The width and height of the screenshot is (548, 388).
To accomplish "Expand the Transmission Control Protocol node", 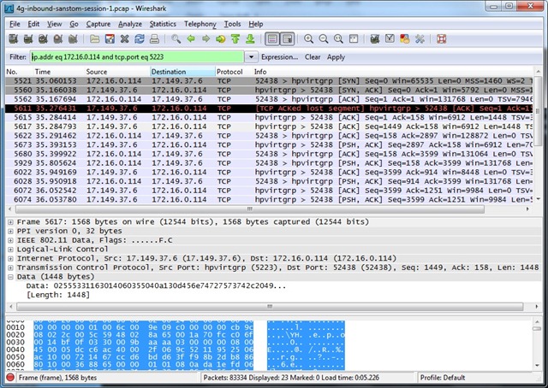I will [10, 267].
